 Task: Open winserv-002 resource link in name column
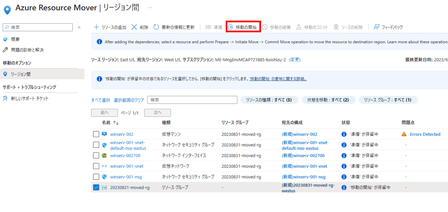(122, 134)
